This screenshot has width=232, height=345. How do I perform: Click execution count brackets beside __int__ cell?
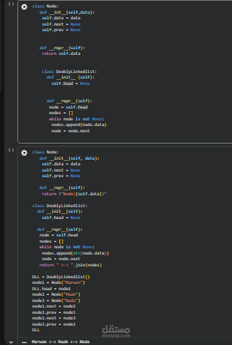click(11, 4)
